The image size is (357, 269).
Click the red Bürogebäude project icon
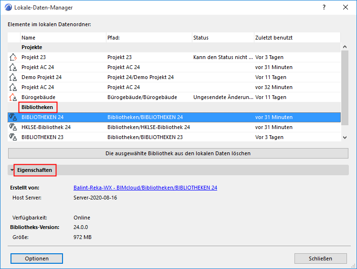(12, 97)
